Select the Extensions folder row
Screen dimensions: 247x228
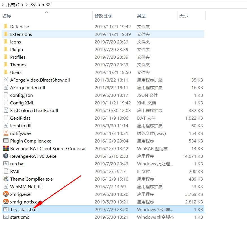pos(21,34)
